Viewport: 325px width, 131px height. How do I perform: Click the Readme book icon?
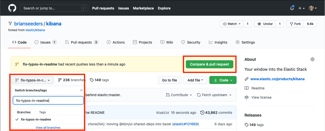point(247,88)
